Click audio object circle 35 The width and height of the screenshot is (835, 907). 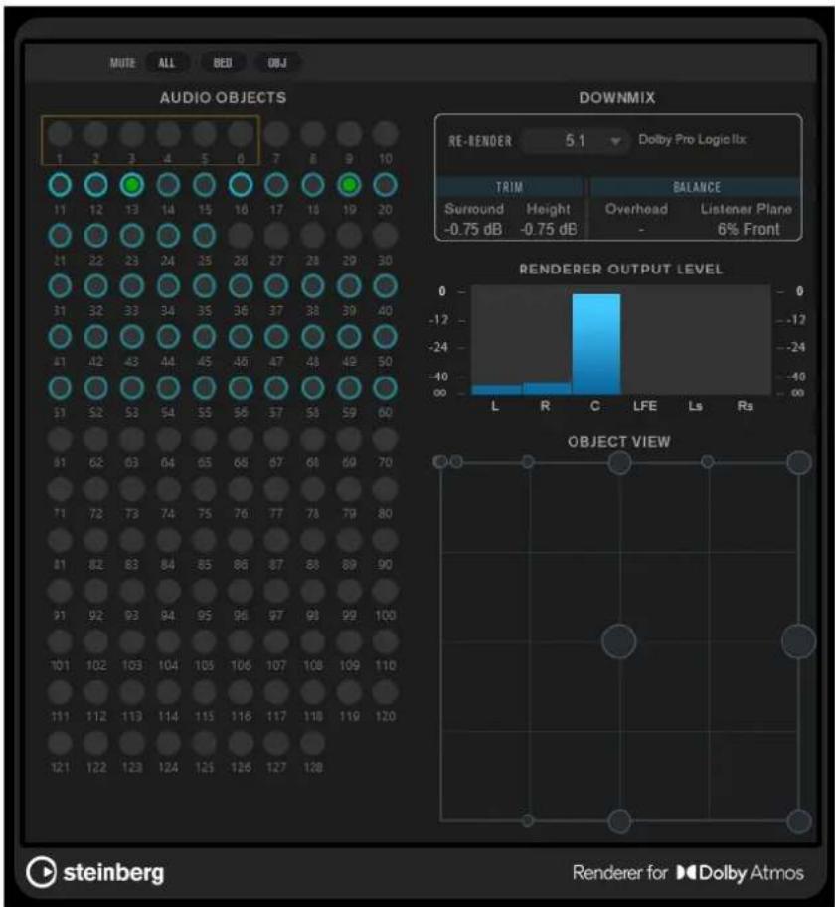[x=204, y=286]
